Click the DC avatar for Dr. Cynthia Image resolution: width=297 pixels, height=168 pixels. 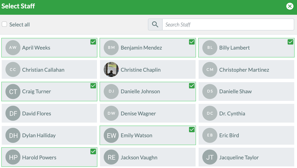click(x=210, y=113)
